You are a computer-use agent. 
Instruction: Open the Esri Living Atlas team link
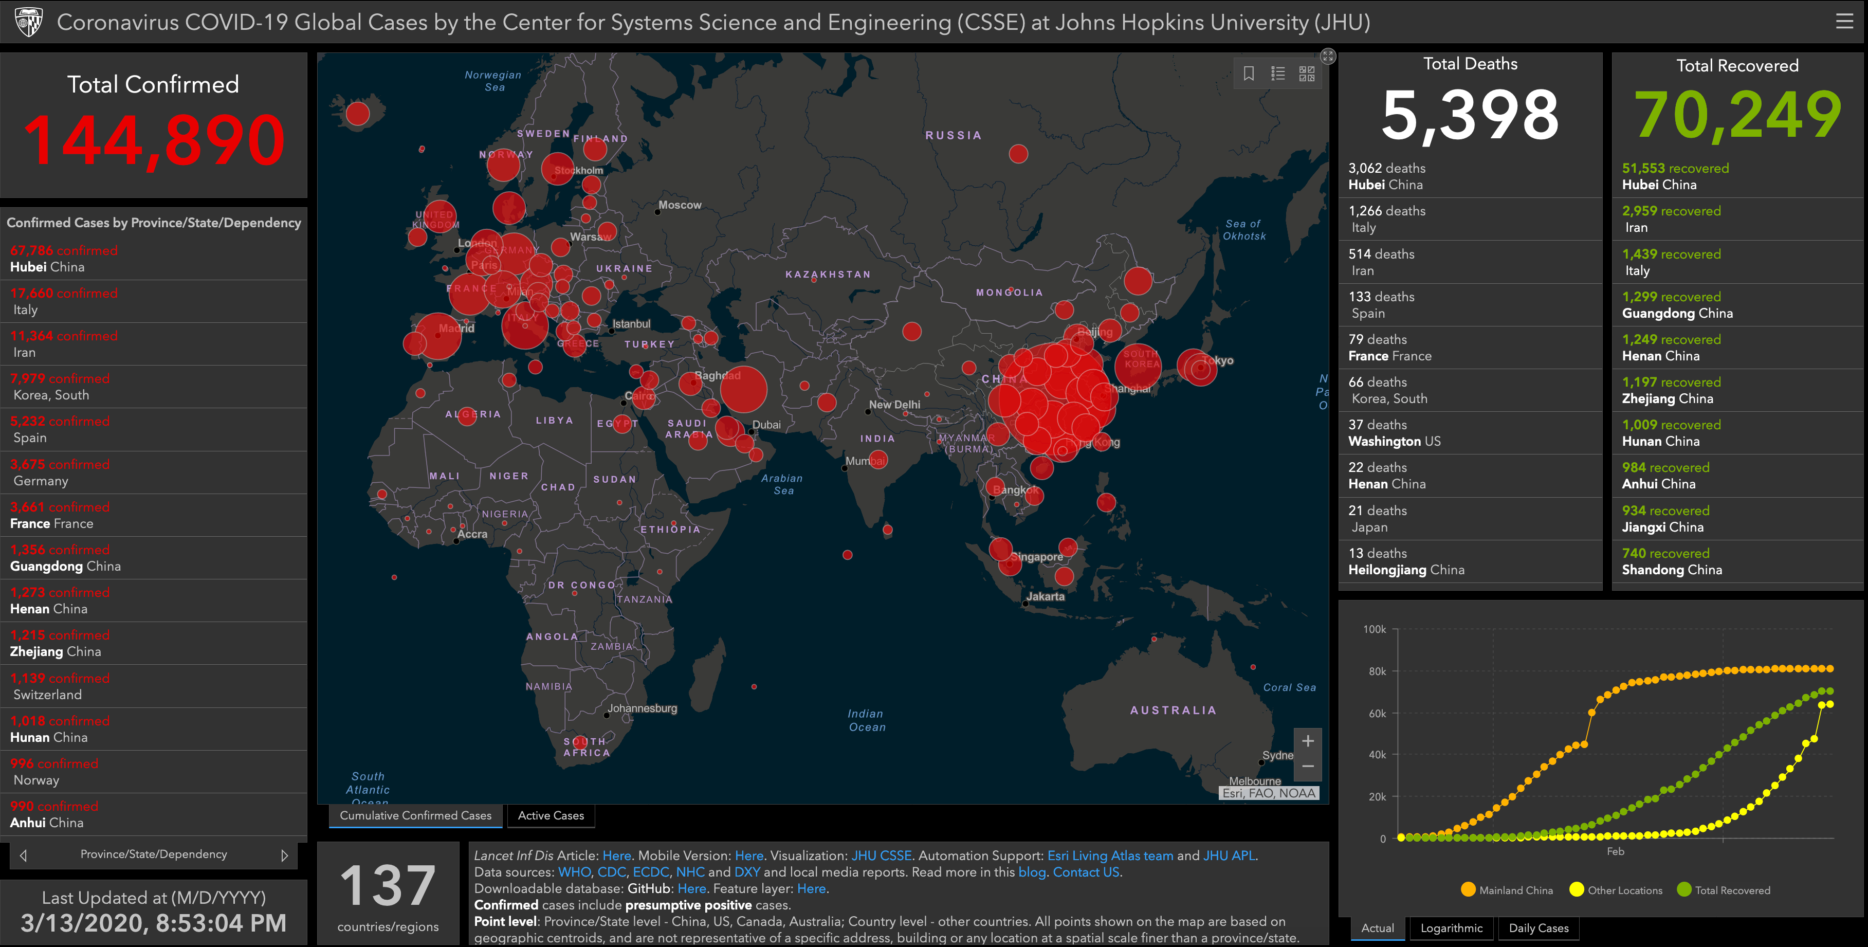pyautogui.click(x=1110, y=855)
